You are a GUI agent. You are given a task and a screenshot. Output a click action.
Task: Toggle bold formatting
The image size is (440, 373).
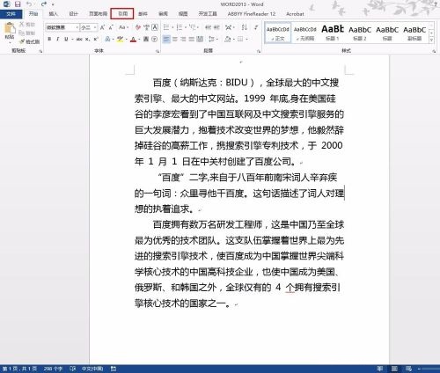point(49,39)
